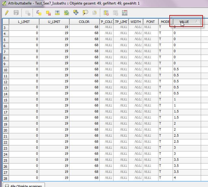Move selection to top of table
The image size is (208, 187).
click(57, 13)
